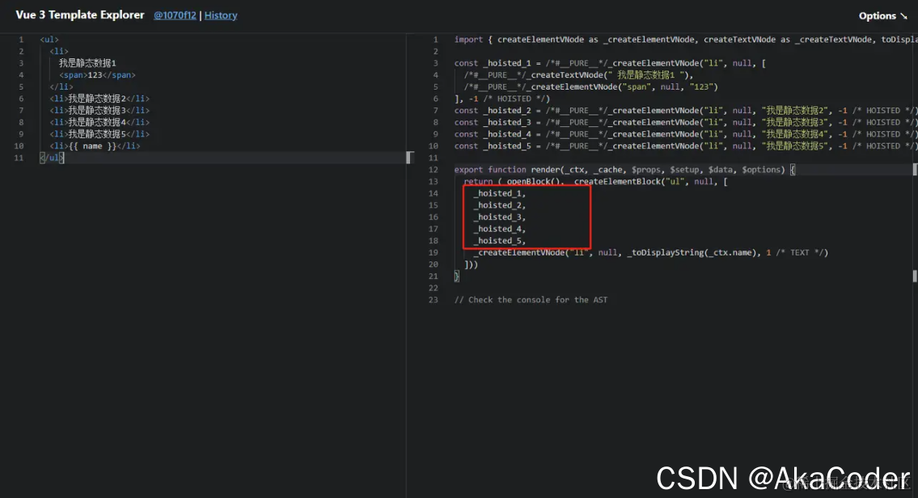The image size is (918, 498).
Task: Click the Check the console for AST comment
Action: (x=531, y=300)
